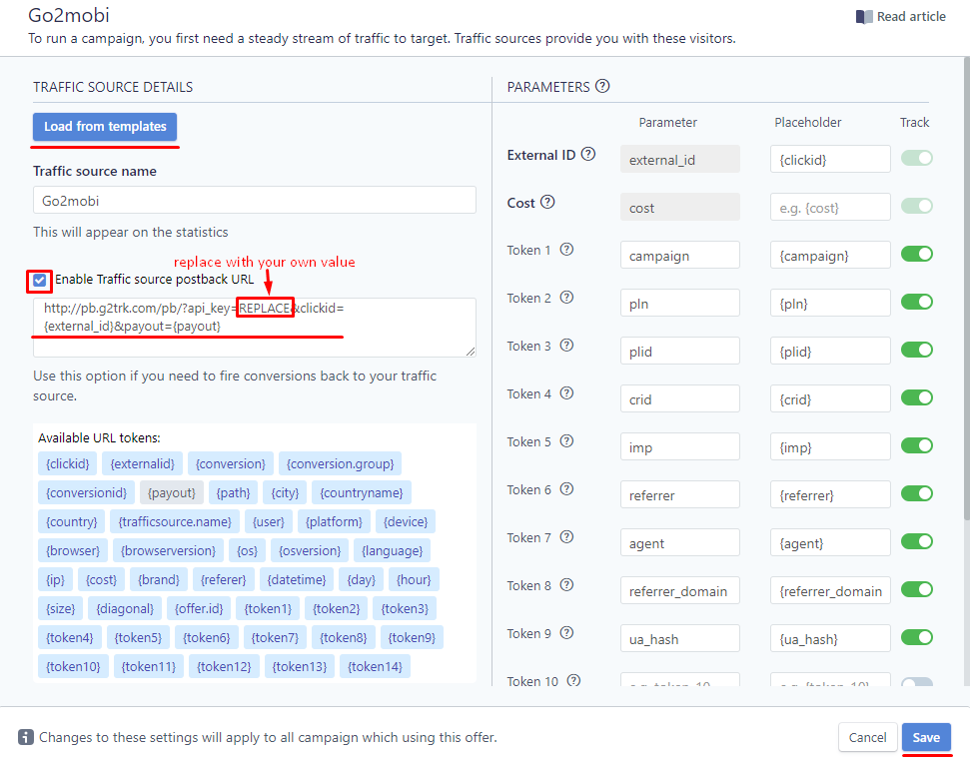Screen dimensions: 970x763
Task: Open the Read article book icon
Action: click(x=864, y=17)
